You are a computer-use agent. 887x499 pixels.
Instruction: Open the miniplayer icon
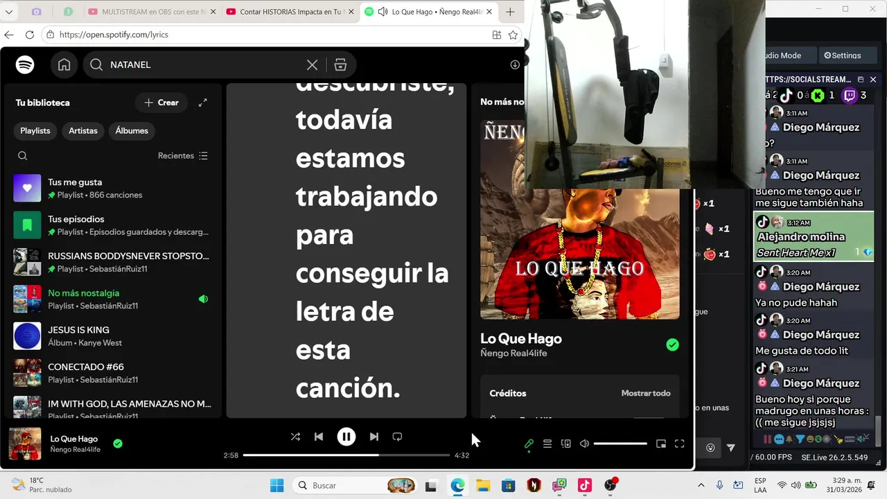click(661, 444)
